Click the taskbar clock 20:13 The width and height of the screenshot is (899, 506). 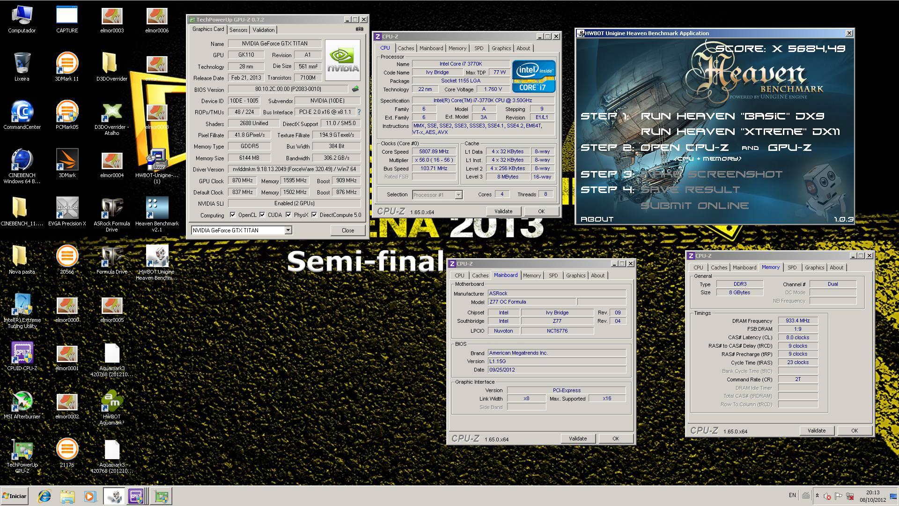872,492
